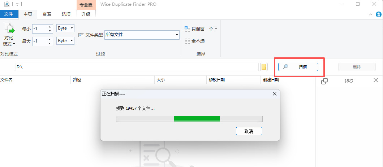Click the 找到 19457 个文件 text
This screenshot has width=383, height=167.
coord(135,109)
